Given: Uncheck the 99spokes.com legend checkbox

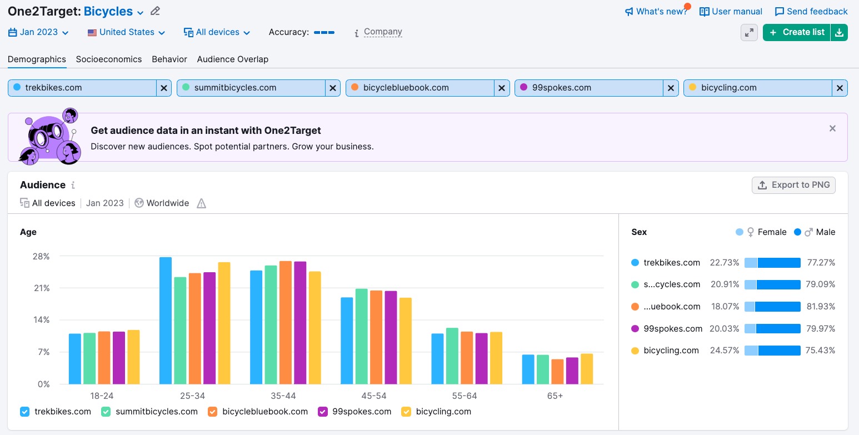Looking at the screenshot, I should click(x=322, y=412).
